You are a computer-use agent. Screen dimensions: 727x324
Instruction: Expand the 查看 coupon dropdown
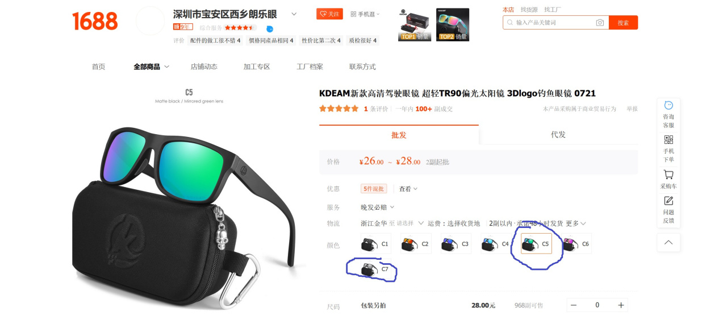tap(408, 189)
